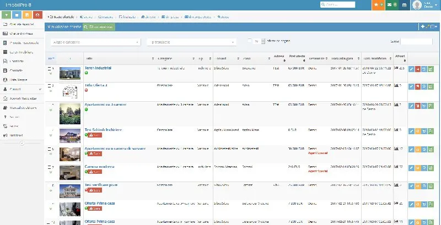441x225 pixels.
Task: Click the header search field
Action: (x=337, y=5)
